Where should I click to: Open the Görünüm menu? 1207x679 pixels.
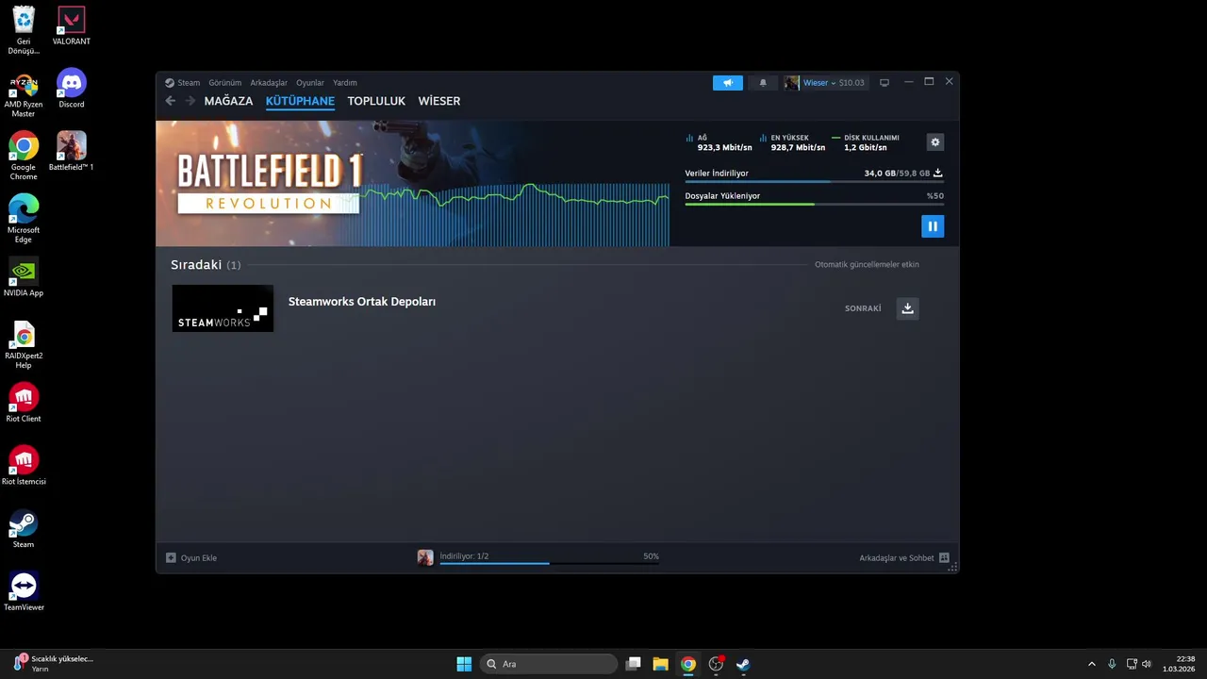(224, 83)
